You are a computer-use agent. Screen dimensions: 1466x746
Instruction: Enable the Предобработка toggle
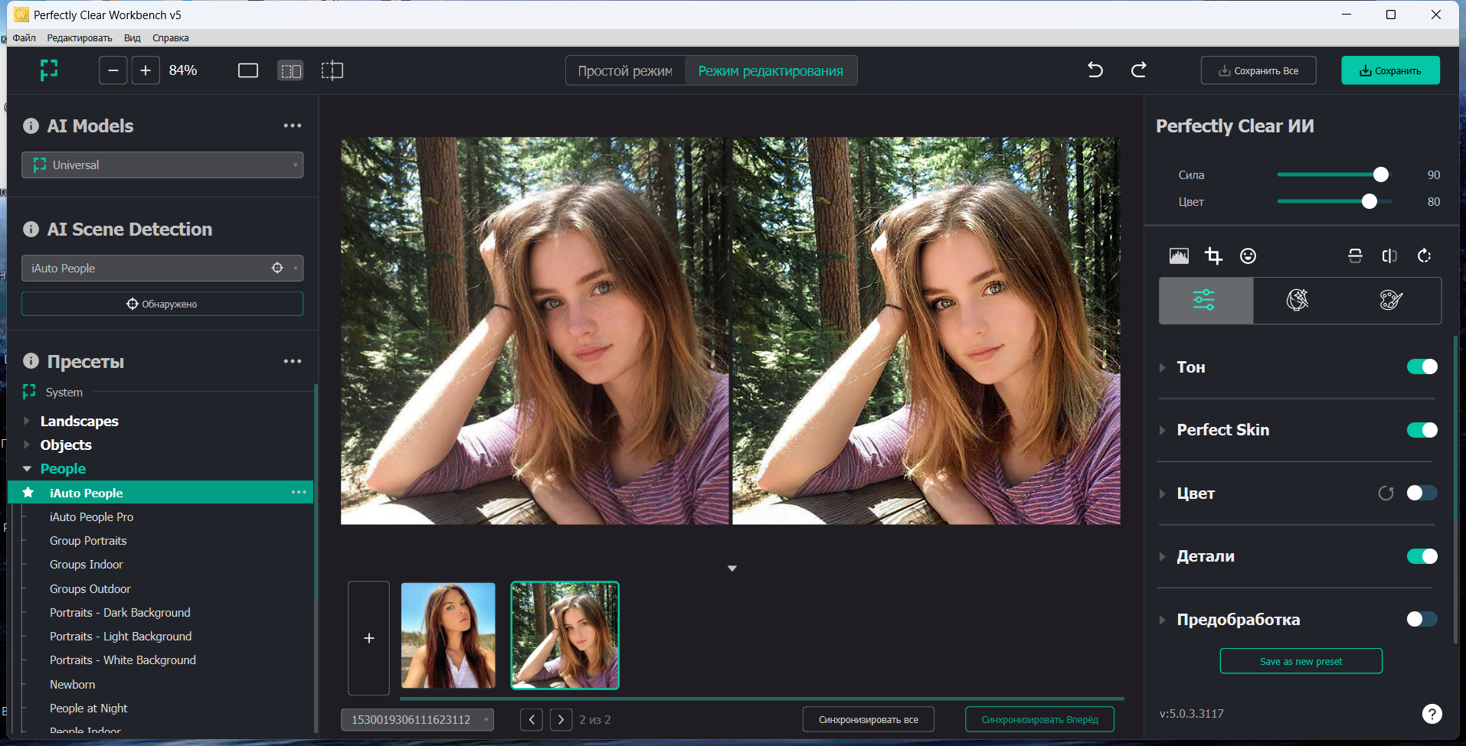[x=1422, y=619]
